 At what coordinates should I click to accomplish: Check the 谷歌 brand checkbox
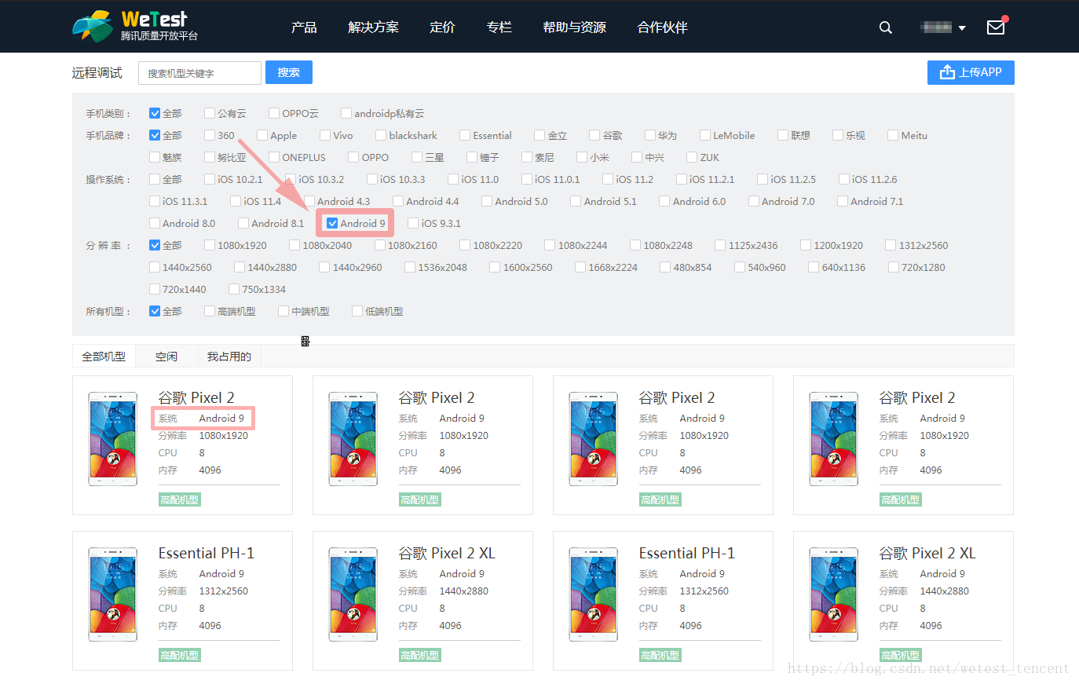pyautogui.click(x=594, y=135)
